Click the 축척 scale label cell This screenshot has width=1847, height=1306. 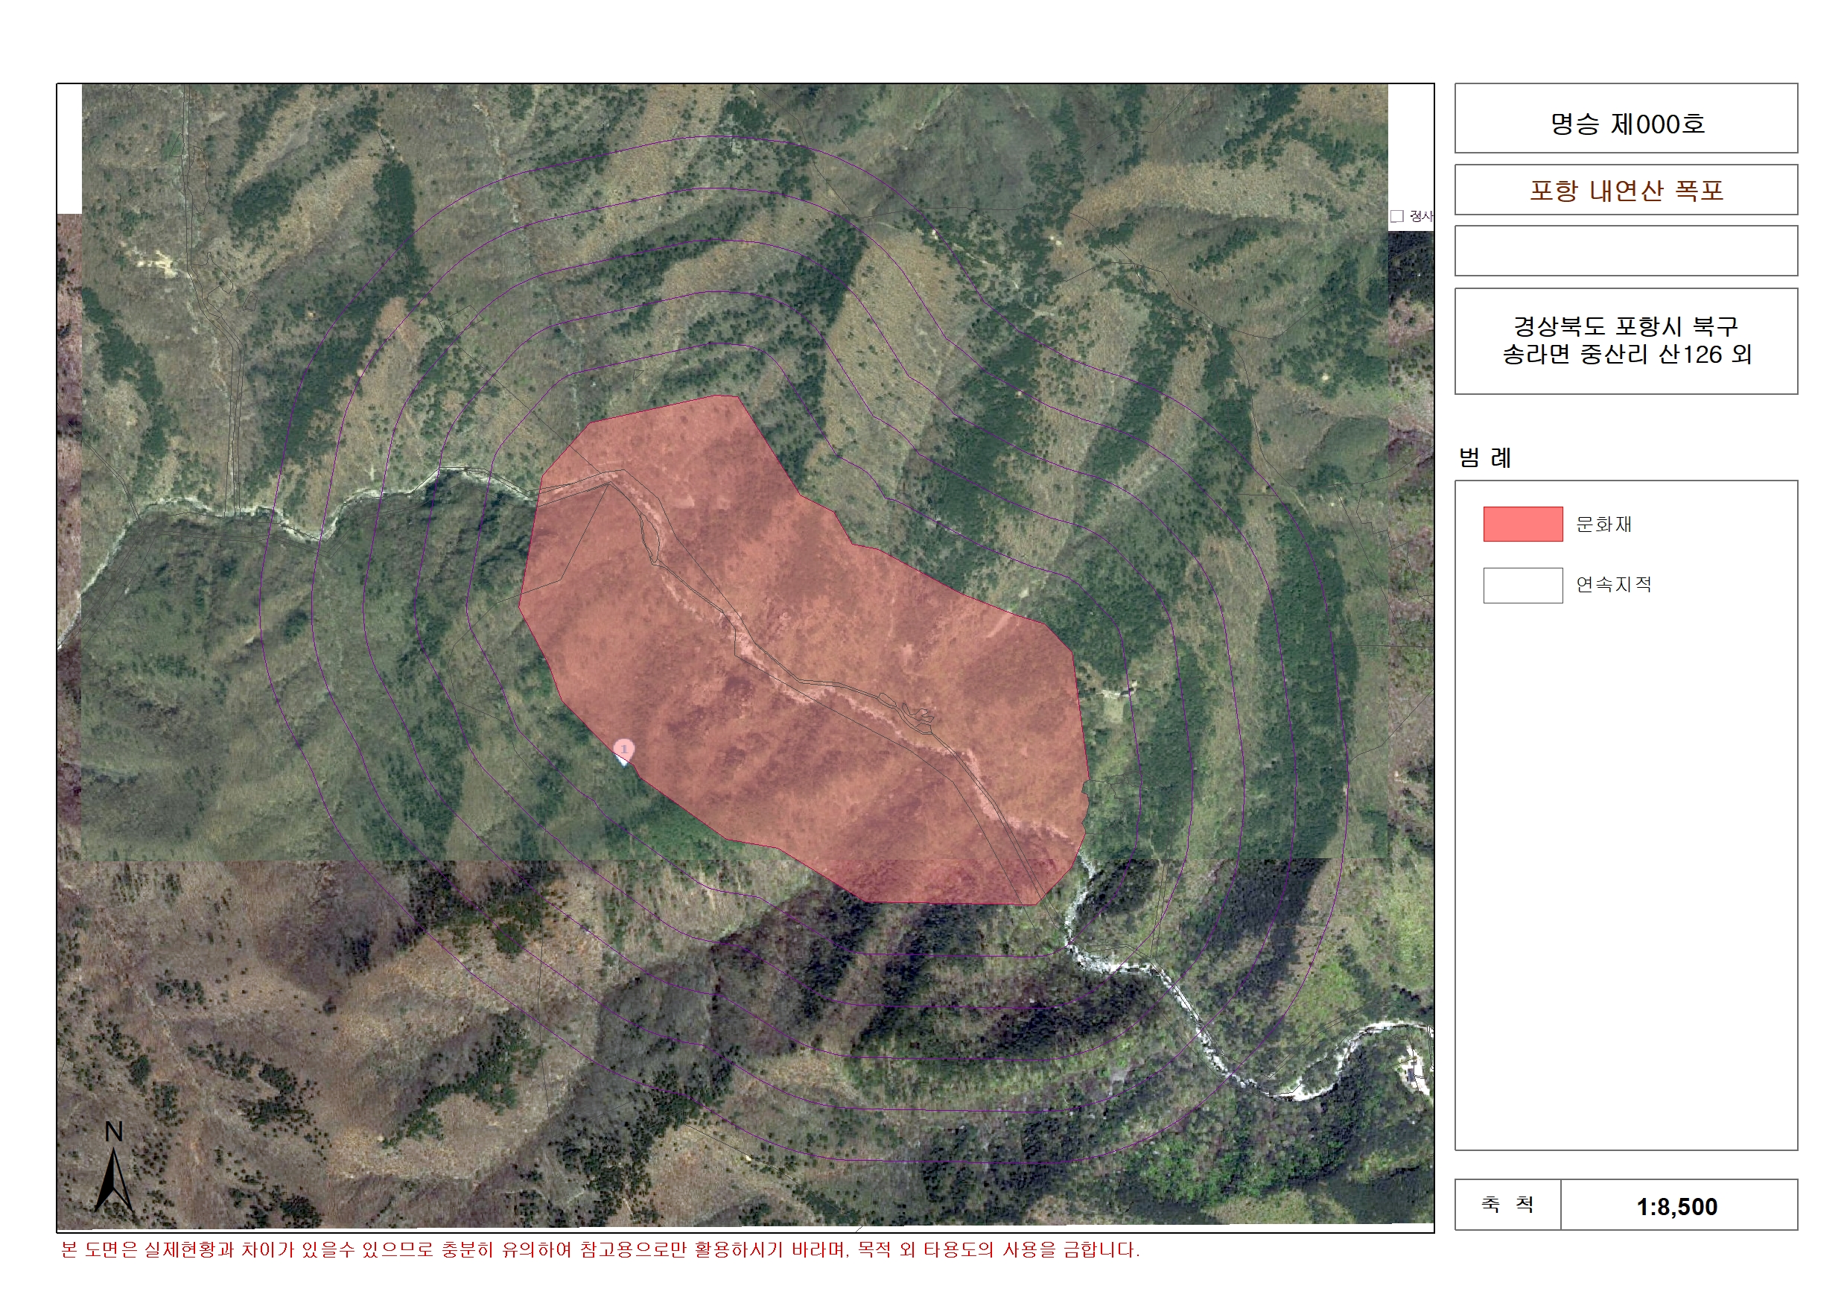coord(1507,1205)
